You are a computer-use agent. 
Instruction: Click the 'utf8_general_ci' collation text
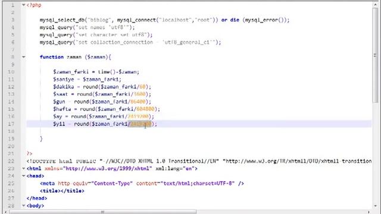(189, 42)
